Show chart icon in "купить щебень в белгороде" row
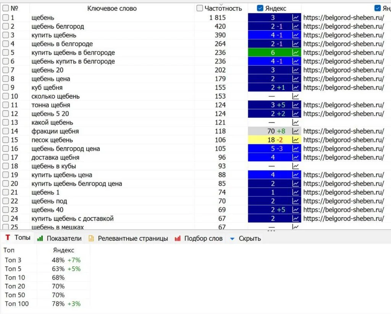 [296, 53]
